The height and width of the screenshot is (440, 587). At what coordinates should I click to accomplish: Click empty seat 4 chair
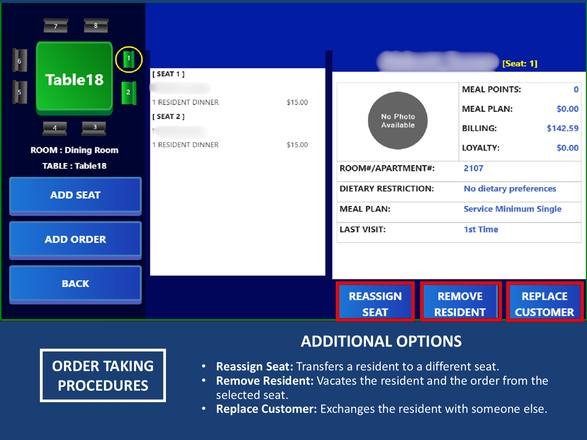pyautogui.click(x=55, y=128)
